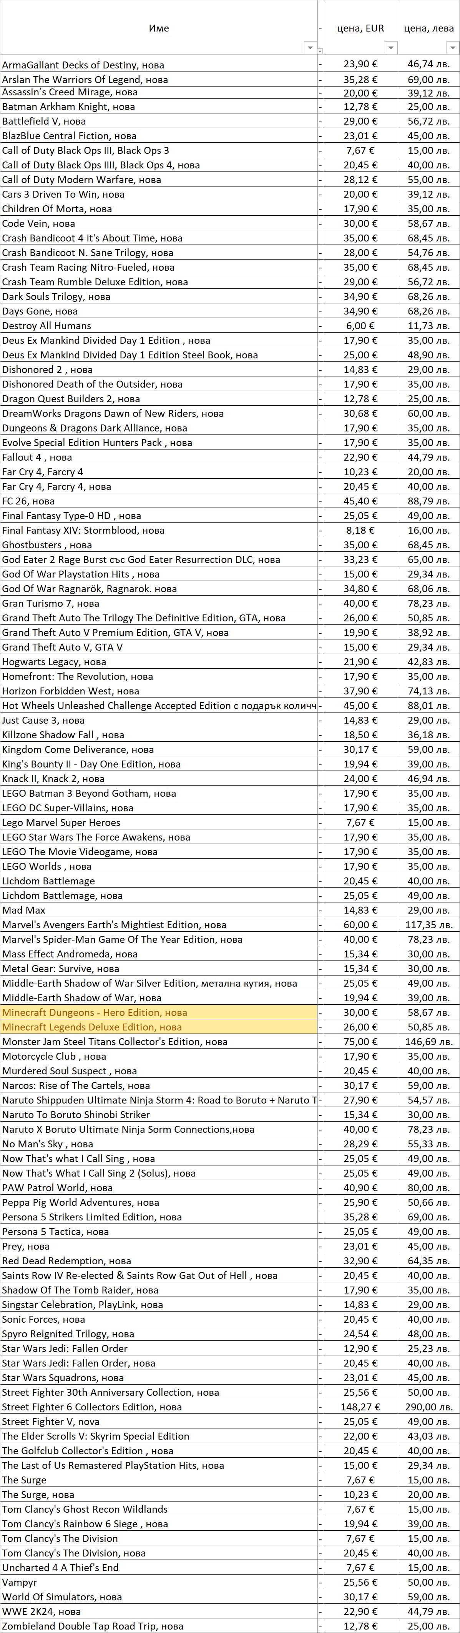Click the Gran Turismo 7 row name
The height and width of the screenshot is (1633, 460).
click(x=158, y=604)
